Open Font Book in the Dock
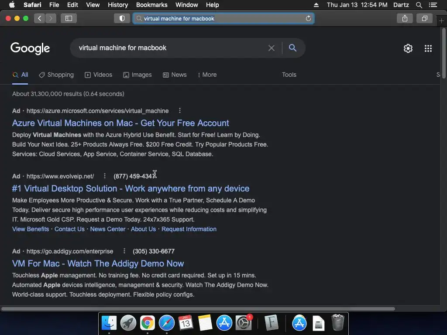This screenshot has height=335, width=447. click(x=272, y=323)
